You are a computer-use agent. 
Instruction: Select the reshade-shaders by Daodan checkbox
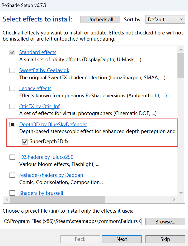[x=12, y=175]
